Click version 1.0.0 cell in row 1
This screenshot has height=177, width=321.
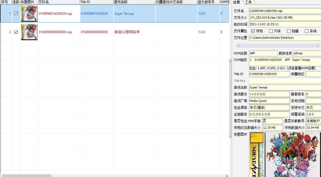201,14
